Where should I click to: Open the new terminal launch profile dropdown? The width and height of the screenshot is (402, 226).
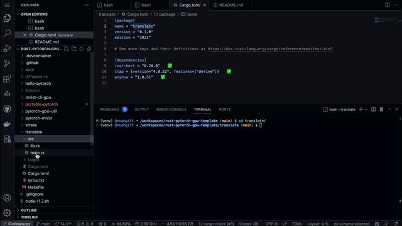pyautogui.click(x=366, y=109)
